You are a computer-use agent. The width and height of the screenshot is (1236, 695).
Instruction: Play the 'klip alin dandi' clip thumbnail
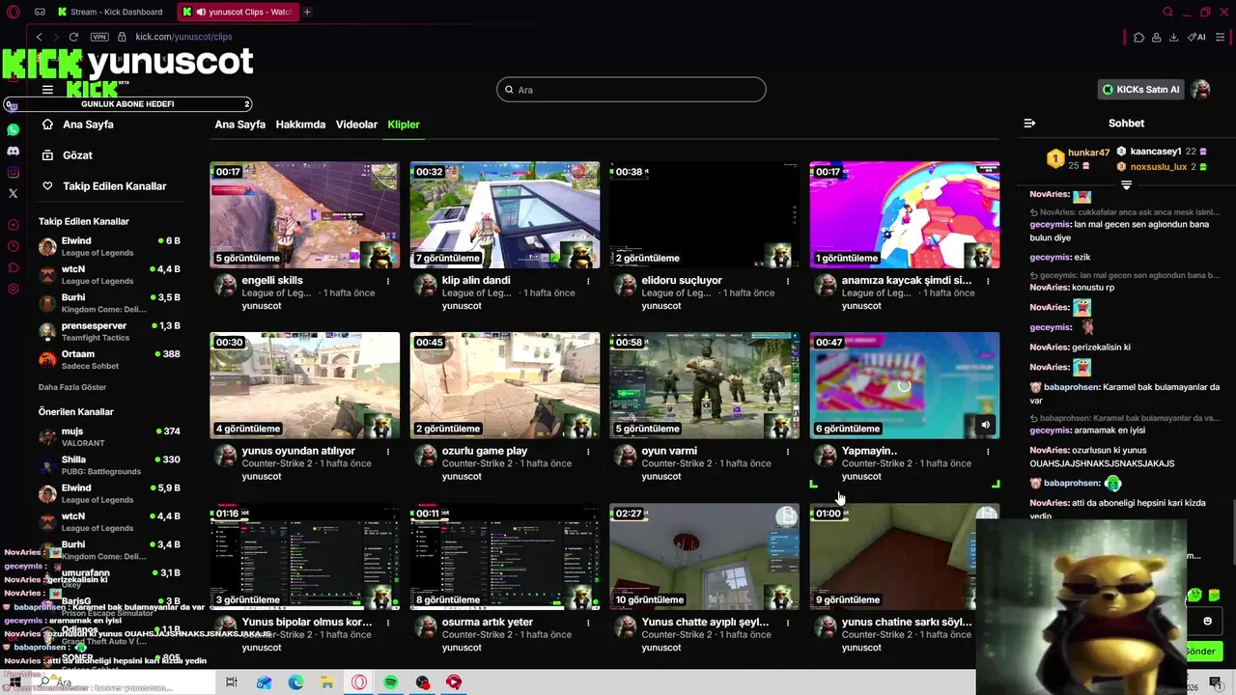(x=505, y=215)
